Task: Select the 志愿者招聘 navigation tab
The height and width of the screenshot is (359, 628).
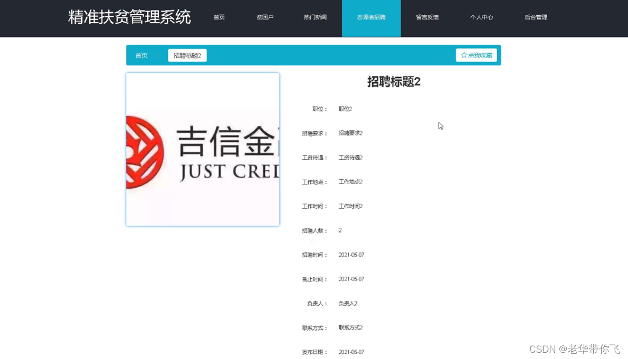Action: click(372, 18)
